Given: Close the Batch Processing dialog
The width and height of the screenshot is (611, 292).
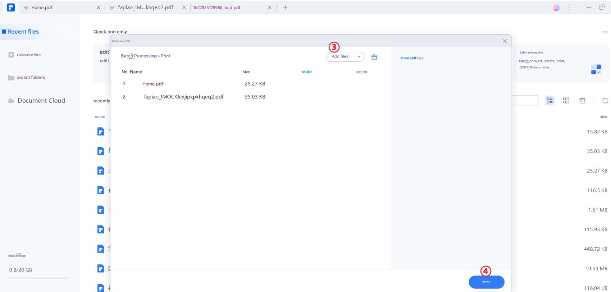Looking at the screenshot, I should pos(504,41).
